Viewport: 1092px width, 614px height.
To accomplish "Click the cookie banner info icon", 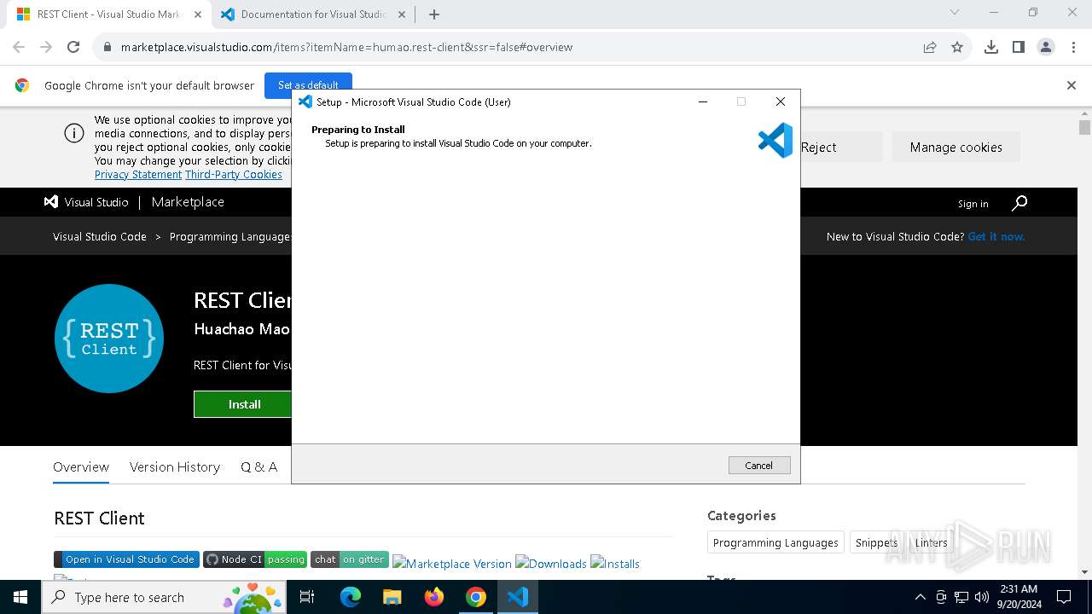I will (74, 133).
